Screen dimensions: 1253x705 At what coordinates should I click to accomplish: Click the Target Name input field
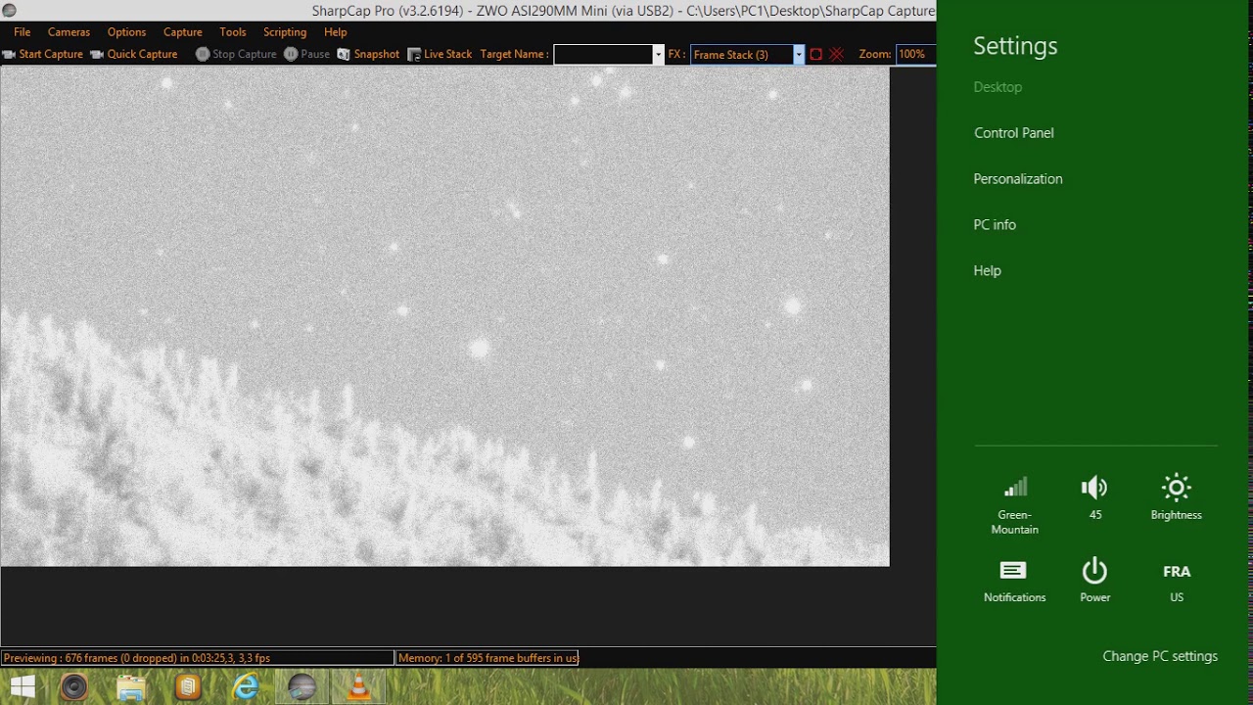(x=603, y=55)
